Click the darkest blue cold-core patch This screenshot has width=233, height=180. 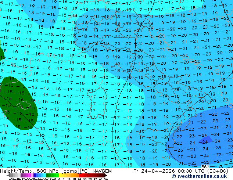point(205,141)
